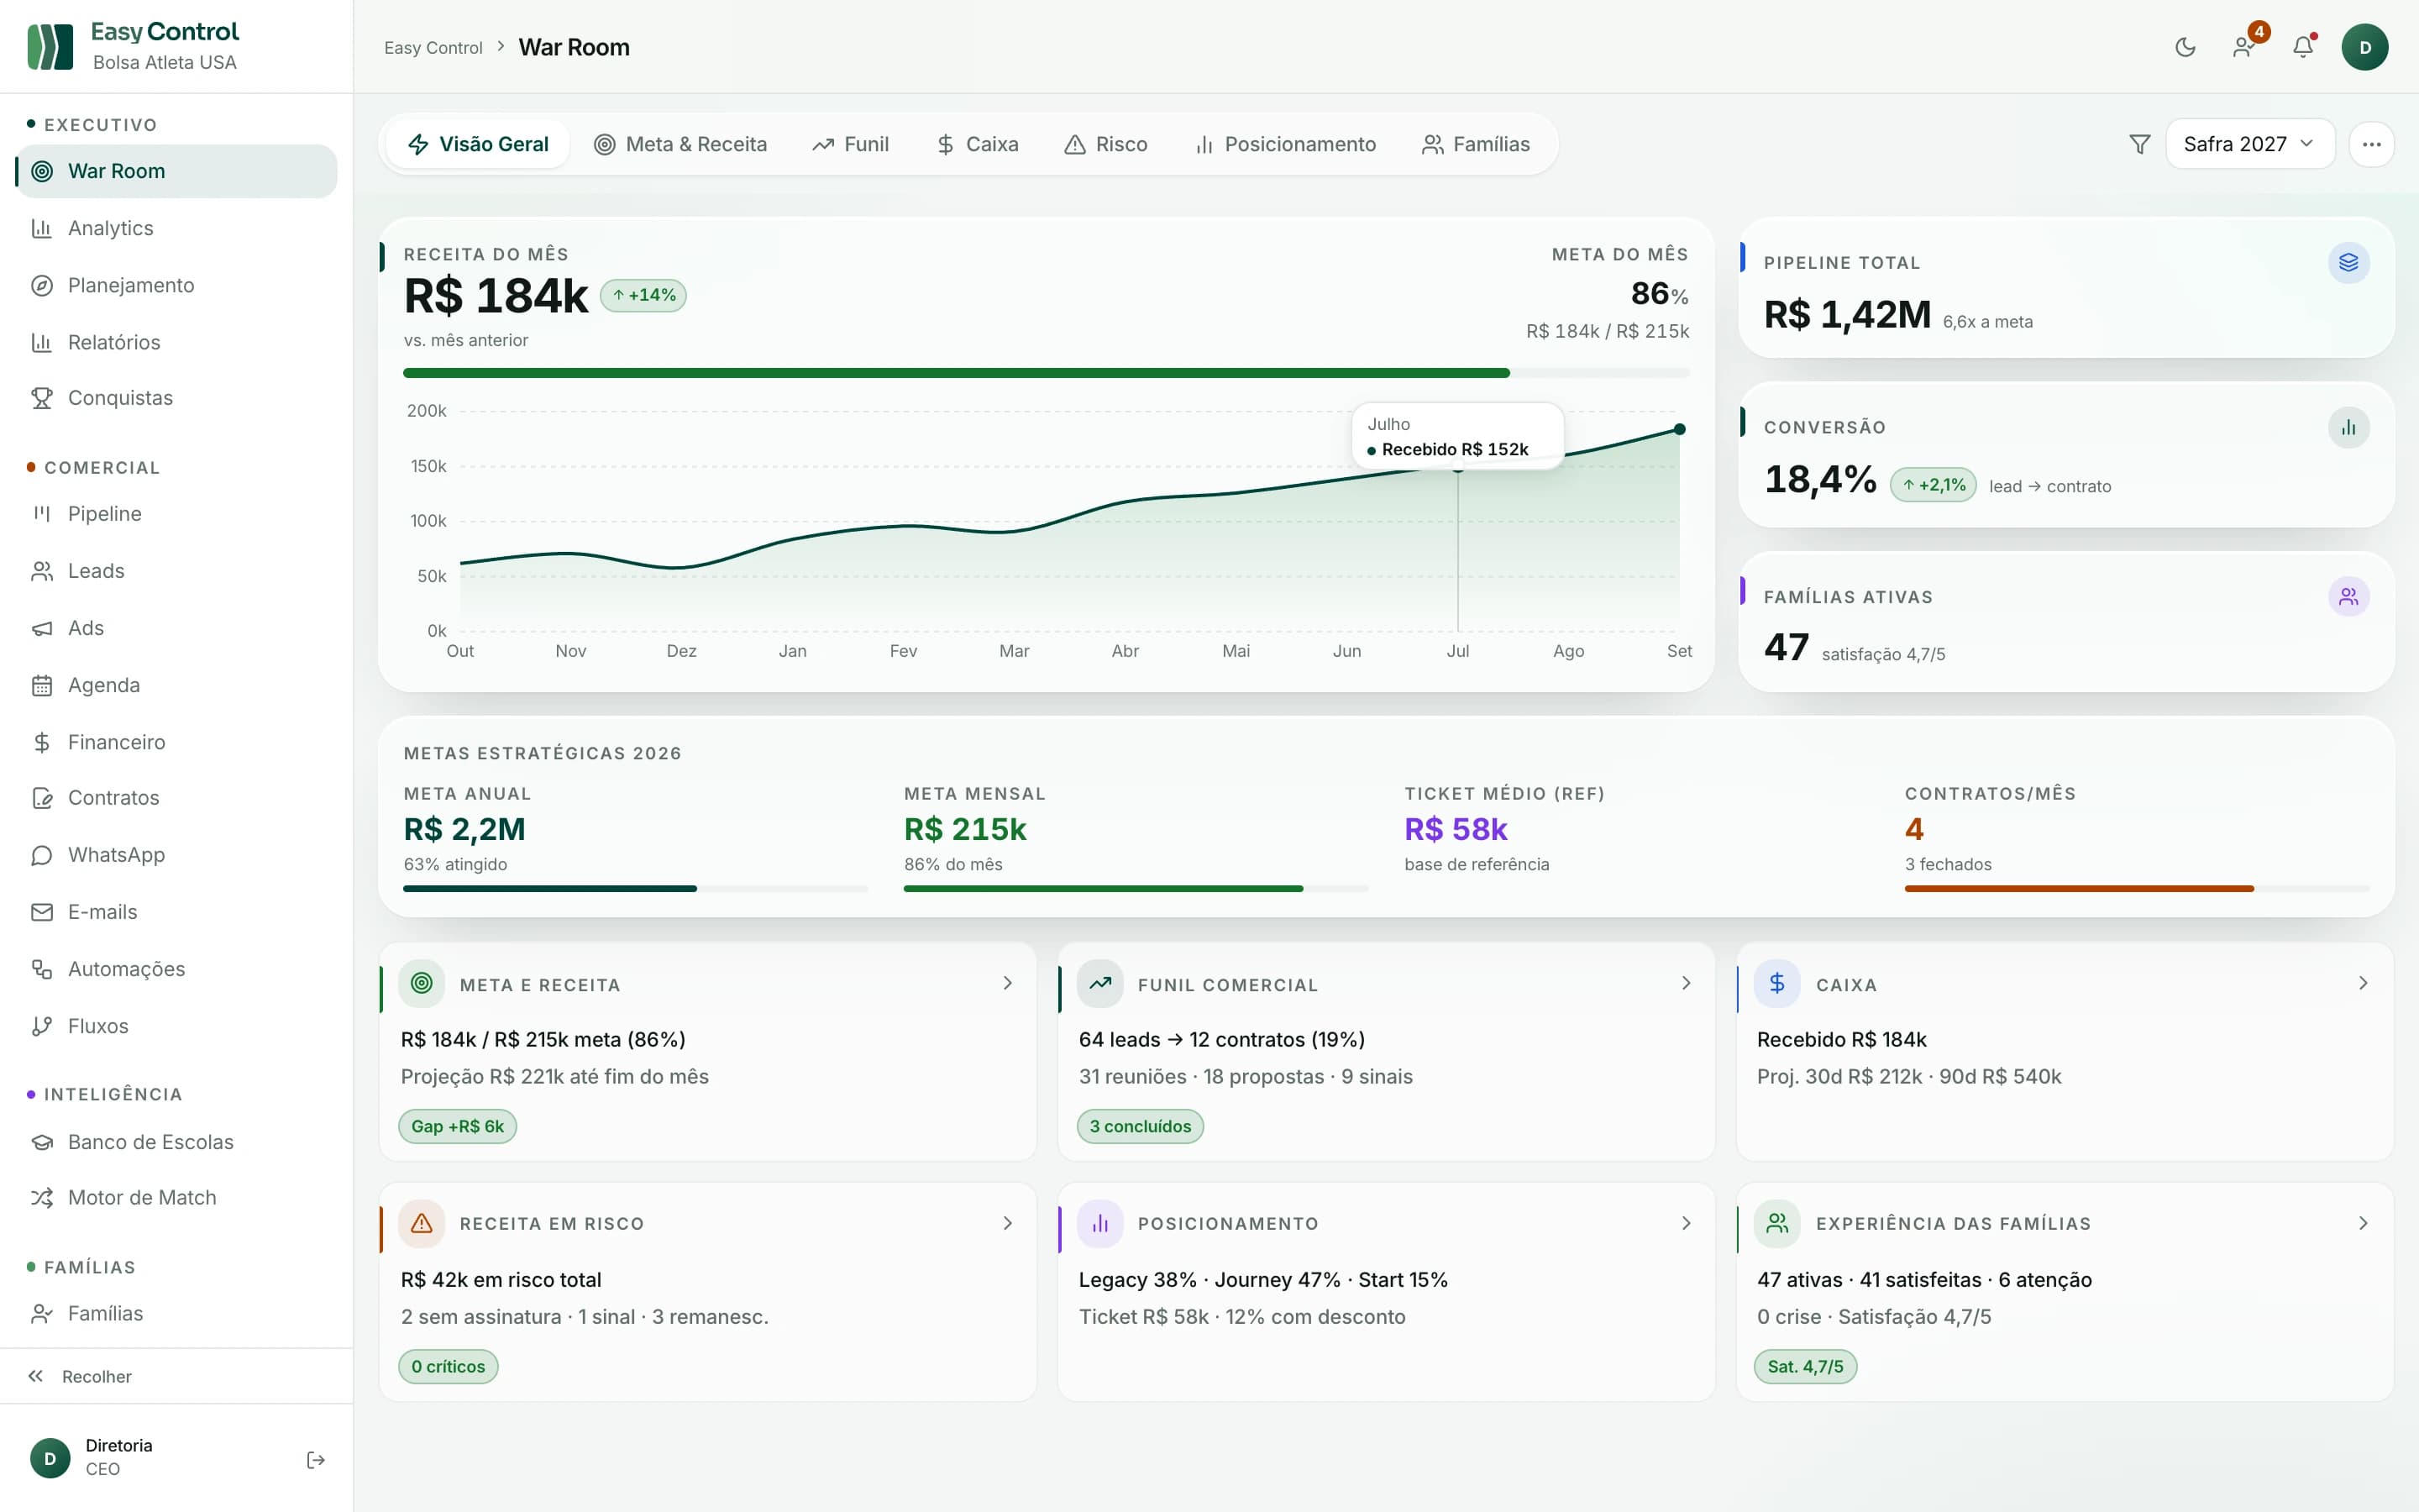Screen dimensions: 2419x1512
Task: Click the Automações icon
Action: (x=42, y=969)
